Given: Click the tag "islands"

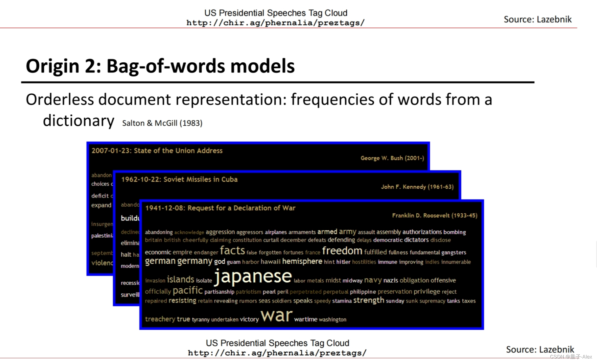Looking at the screenshot, I should coord(180,279).
